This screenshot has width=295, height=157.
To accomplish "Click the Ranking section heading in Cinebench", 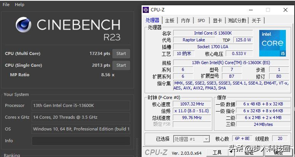I will 12,155.
